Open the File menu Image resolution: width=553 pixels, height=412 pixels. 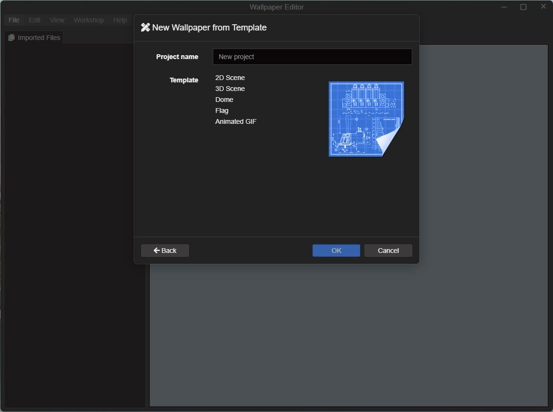pyautogui.click(x=13, y=20)
